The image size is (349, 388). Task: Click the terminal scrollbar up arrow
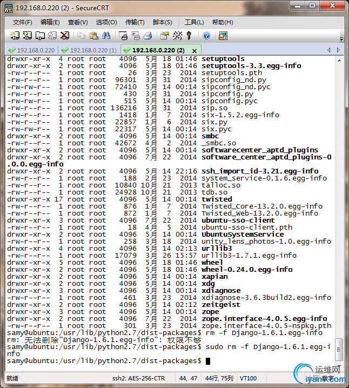[x=339, y=61]
